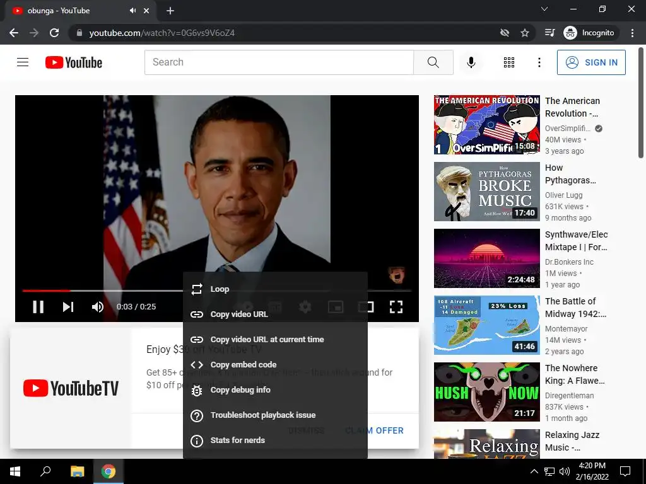This screenshot has height=484, width=646.
Task: Open media controls icon in Chrome toolbar
Action: 549,33
